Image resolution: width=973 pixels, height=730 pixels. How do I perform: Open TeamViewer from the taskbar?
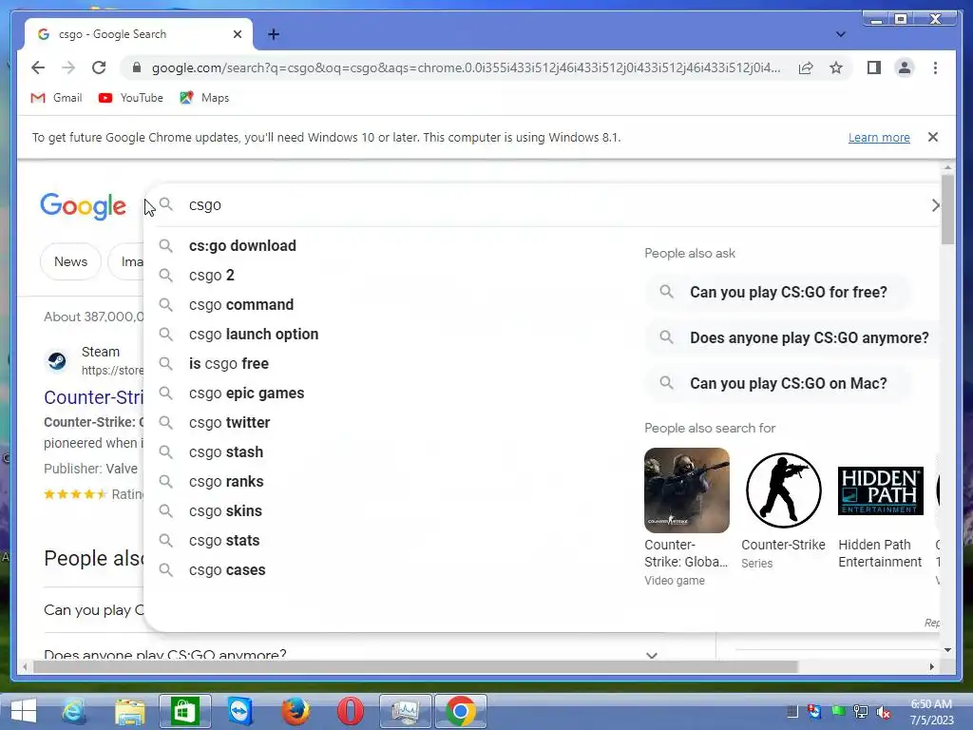point(240,711)
